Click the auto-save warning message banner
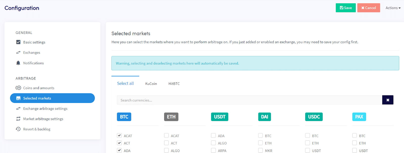Image resolution: width=404 pixels, height=153 pixels. pos(255,63)
